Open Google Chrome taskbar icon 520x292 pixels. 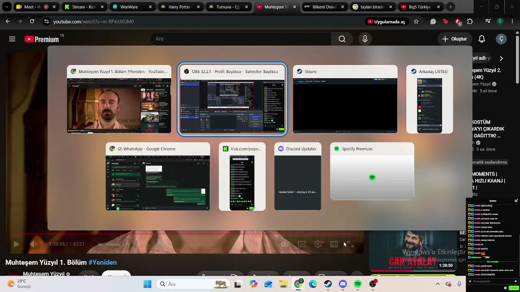[x=298, y=284]
